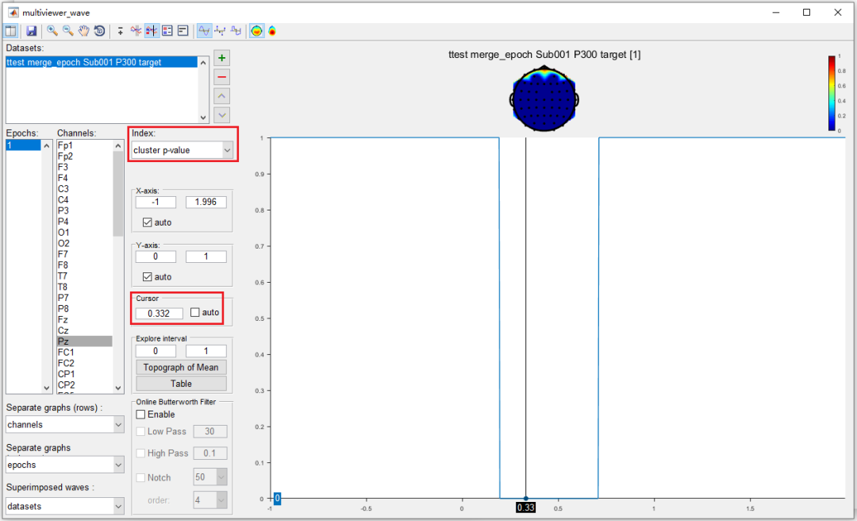857x521 pixels.
Task: Click the Epochs list scroll-down arrow
Action: pyautogui.click(x=47, y=388)
